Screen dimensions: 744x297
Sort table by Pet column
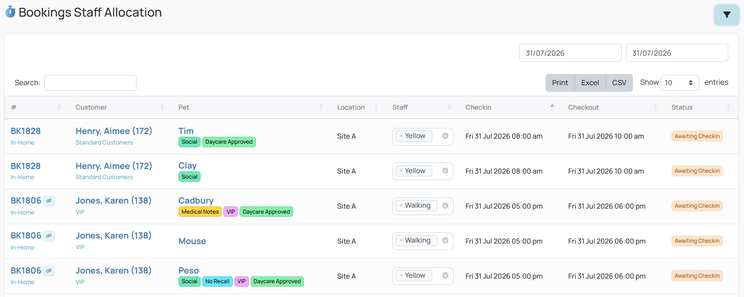[250, 107]
